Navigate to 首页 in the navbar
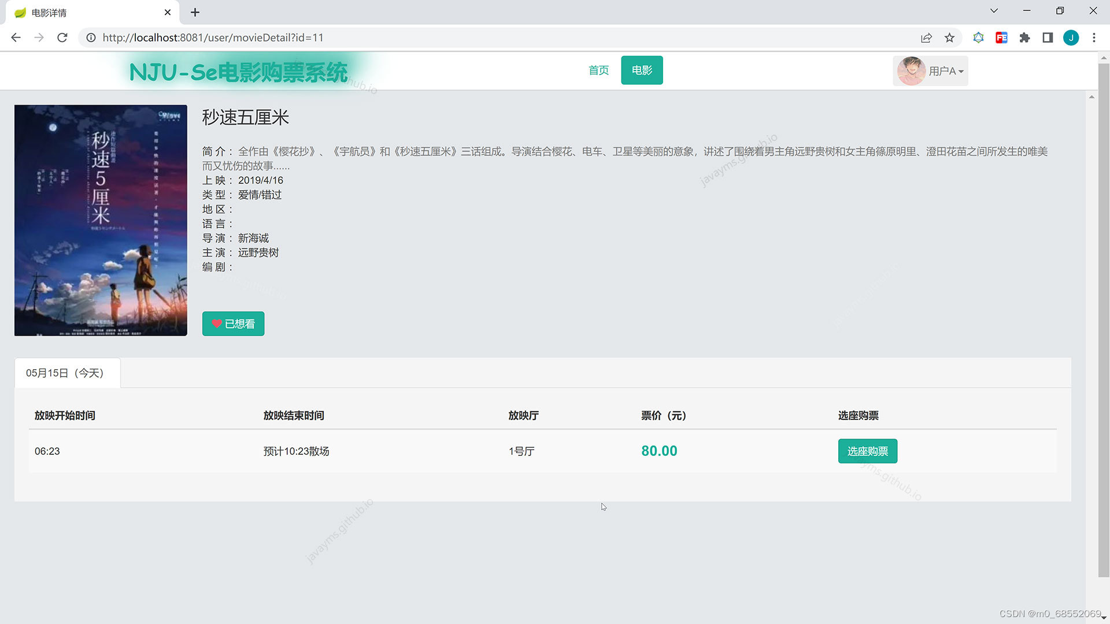 point(598,70)
